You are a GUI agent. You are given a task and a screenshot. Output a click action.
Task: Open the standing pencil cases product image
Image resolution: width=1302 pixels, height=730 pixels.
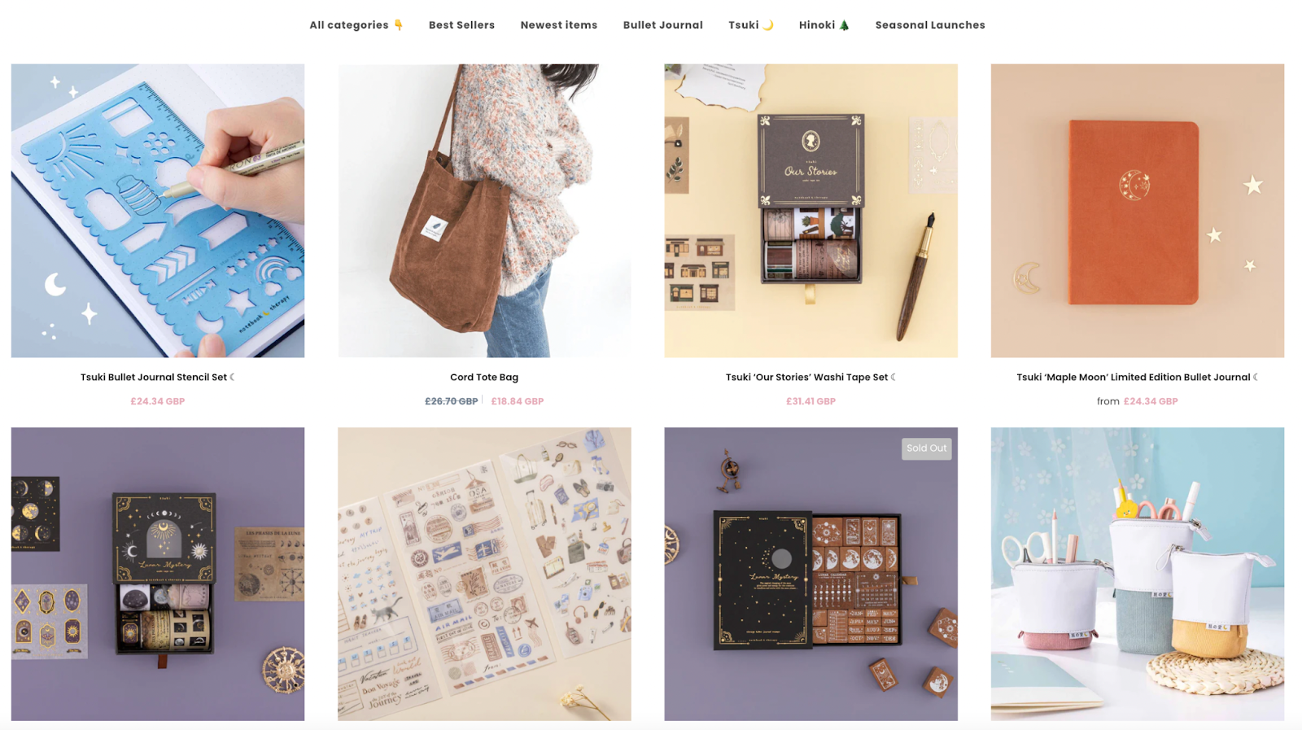pyautogui.click(x=1138, y=574)
